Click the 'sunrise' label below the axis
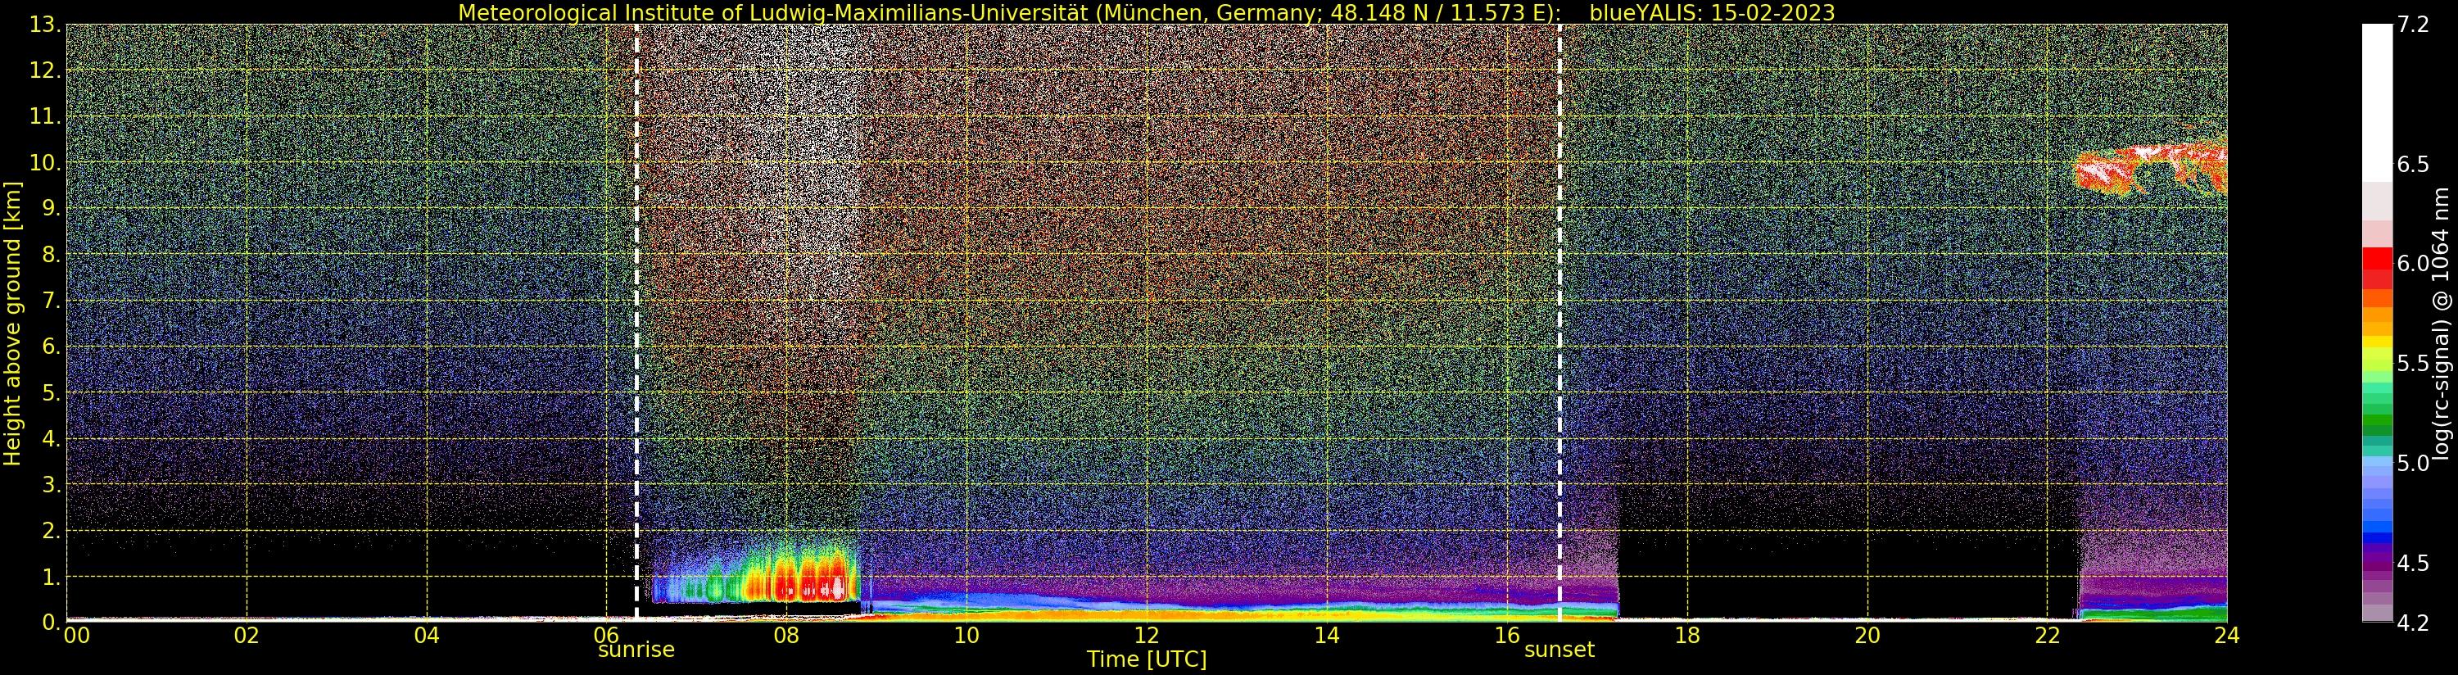 coord(636,650)
